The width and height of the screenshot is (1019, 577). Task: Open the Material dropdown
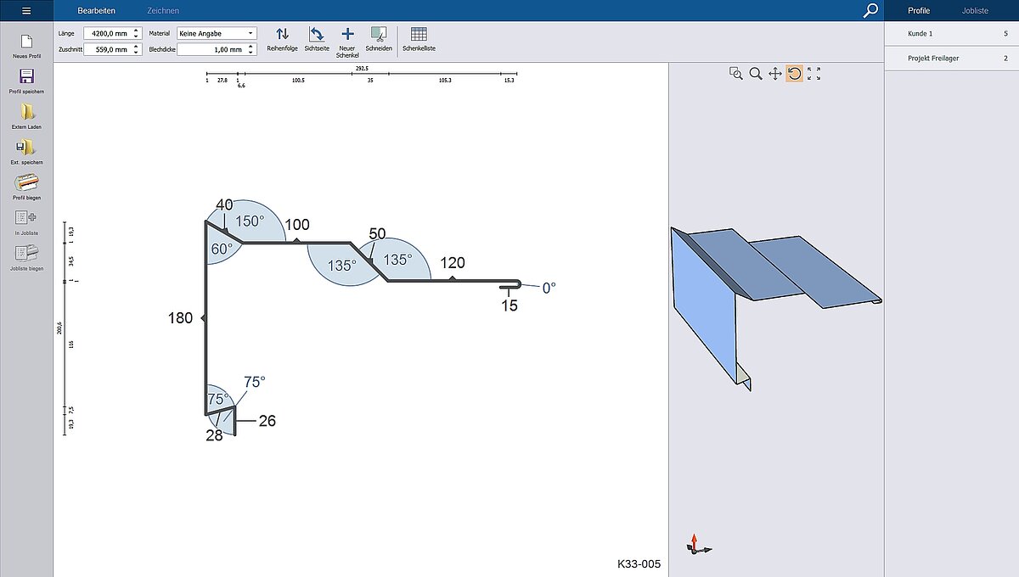pos(216,33)
